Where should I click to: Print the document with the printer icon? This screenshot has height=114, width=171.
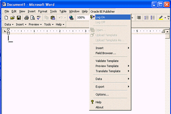tap(26, 18)
